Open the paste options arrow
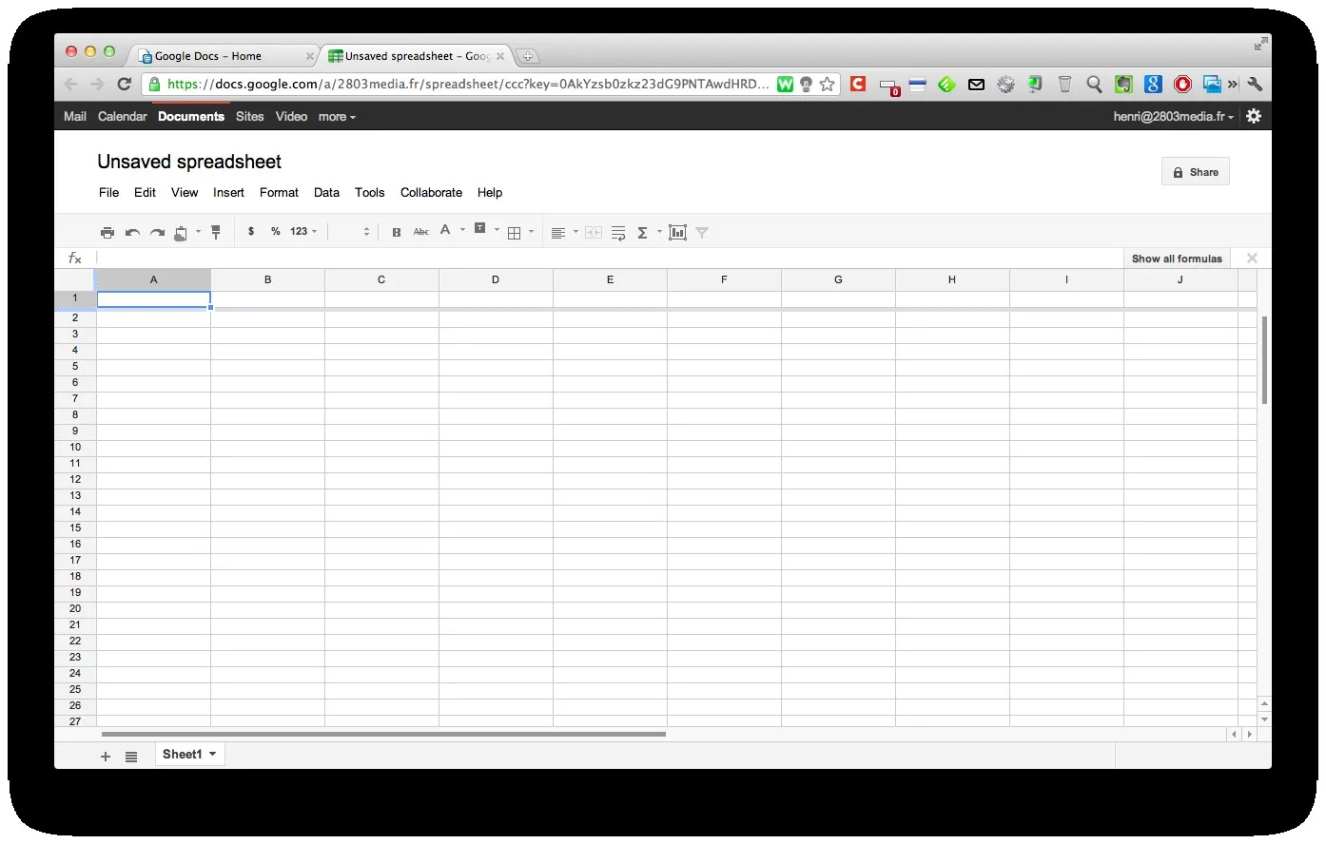This screenshot has width=1326, height=844. click(x=198, y=231)
